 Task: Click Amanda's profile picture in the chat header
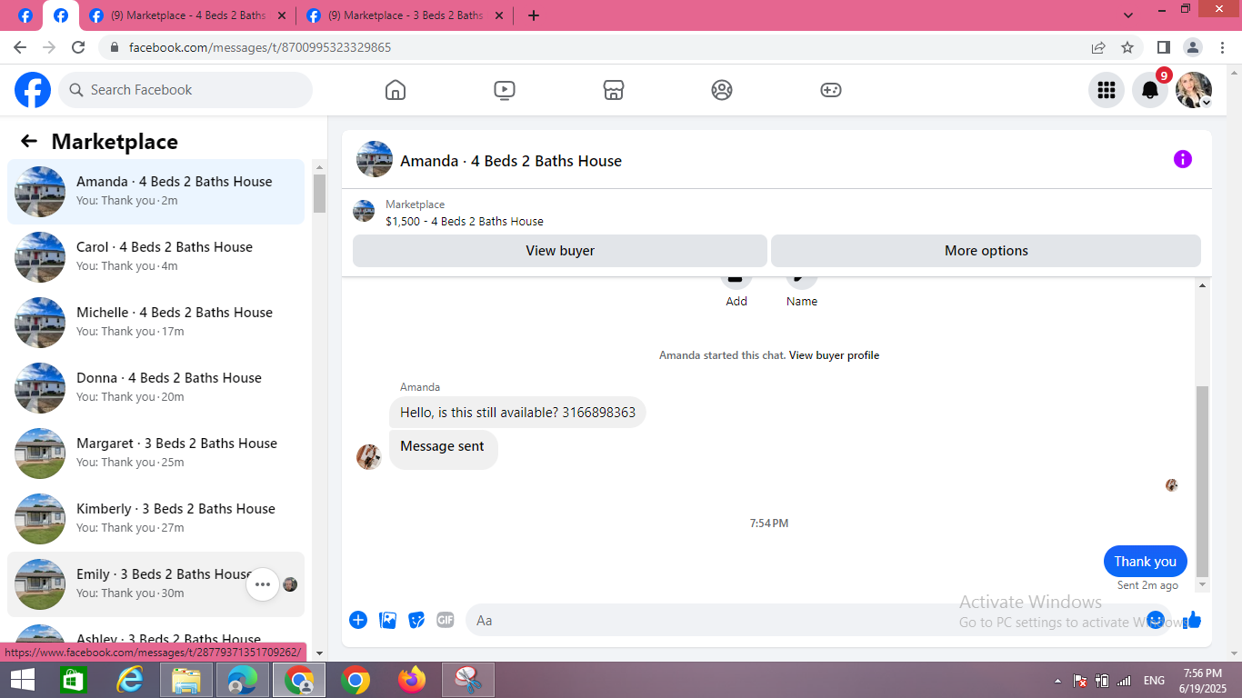tap(375, 159)
